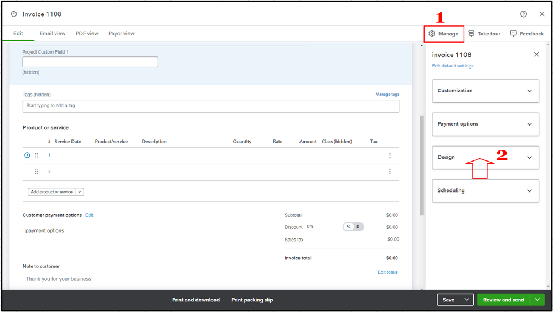Open the Edit default settings link
The width and height of the screenshot is (553, 312).
pos(452,66)
